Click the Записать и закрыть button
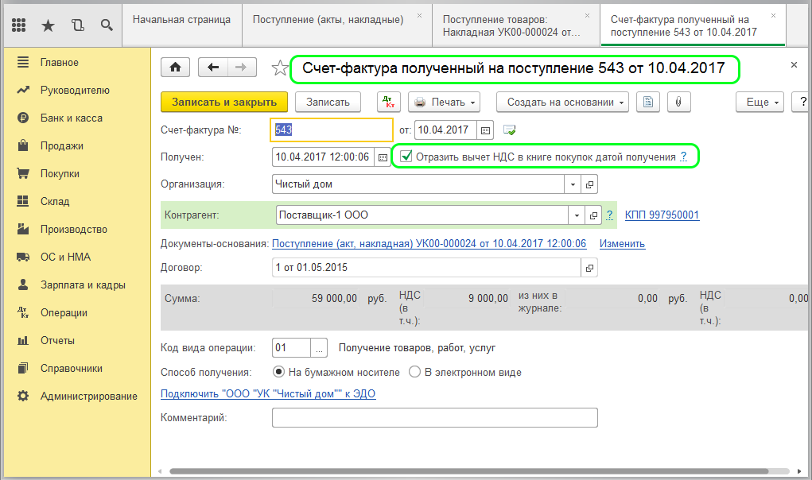 [223, 102]
